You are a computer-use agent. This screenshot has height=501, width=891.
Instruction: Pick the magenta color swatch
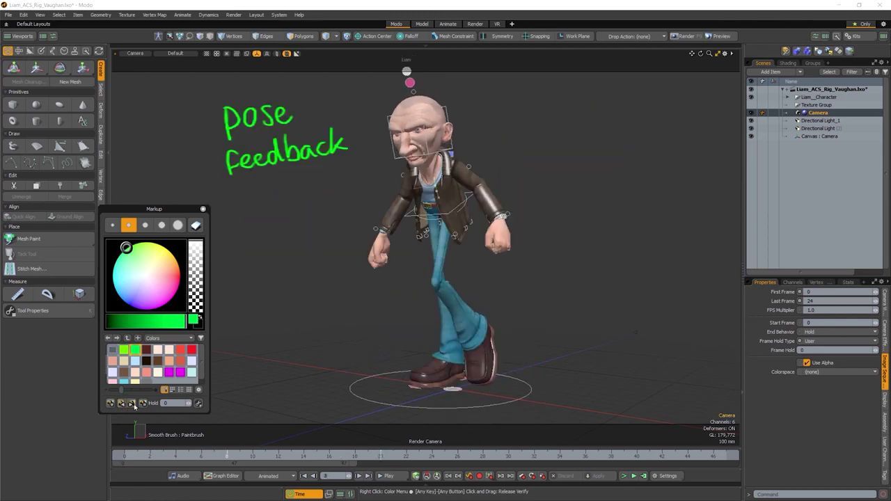tap(169, 372)
